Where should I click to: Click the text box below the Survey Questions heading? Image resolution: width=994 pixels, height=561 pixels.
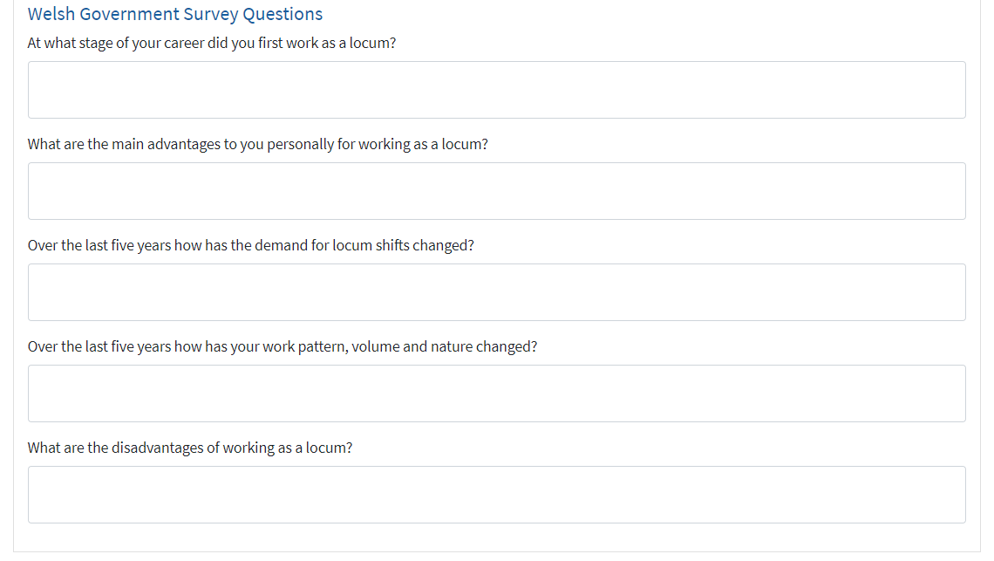(496, 90)
